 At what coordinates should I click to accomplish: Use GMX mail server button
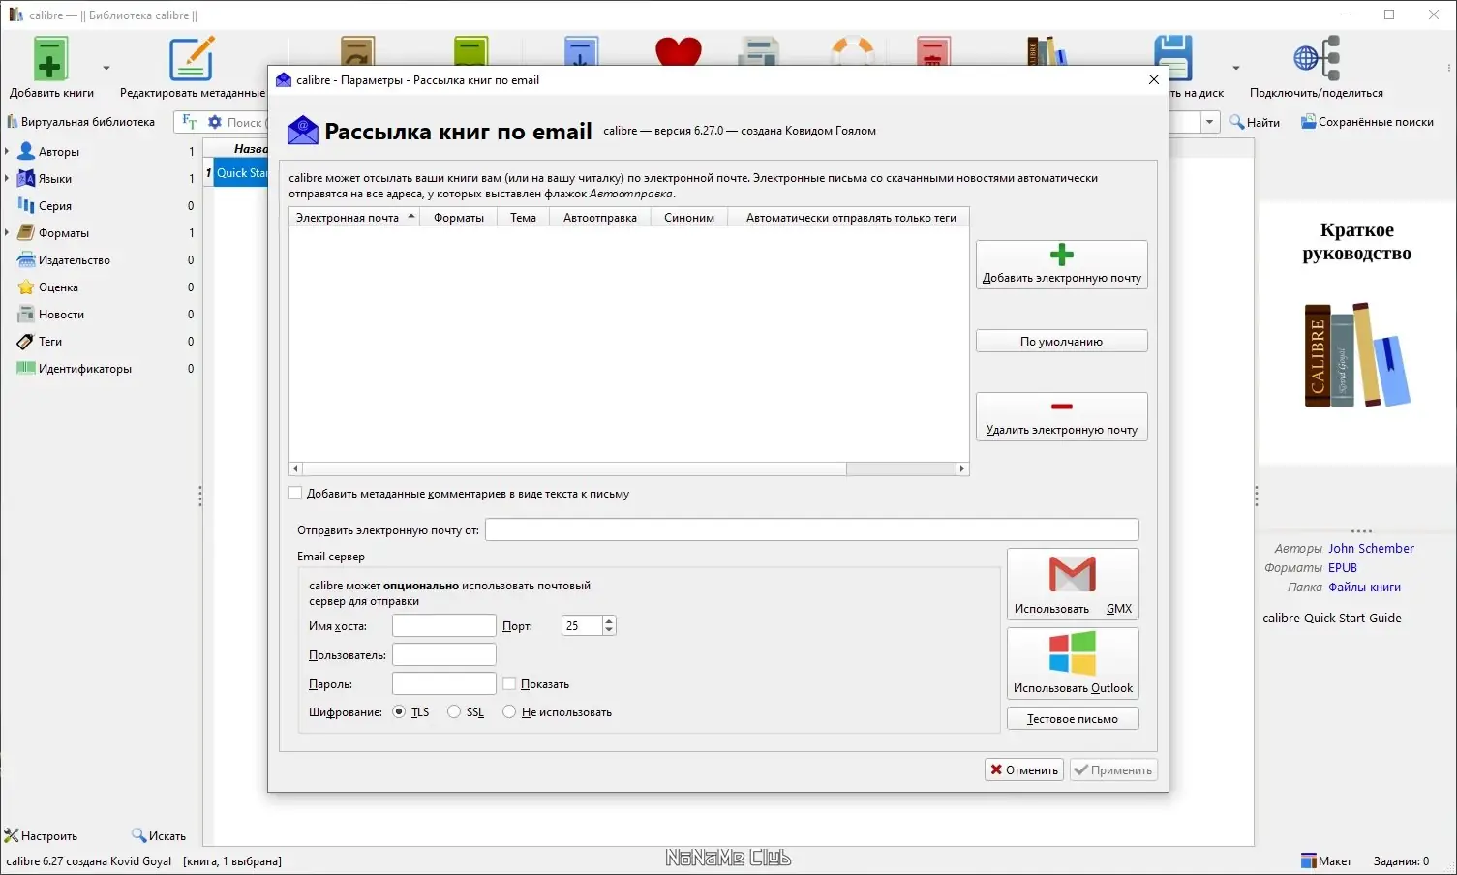click(1073, 584)
